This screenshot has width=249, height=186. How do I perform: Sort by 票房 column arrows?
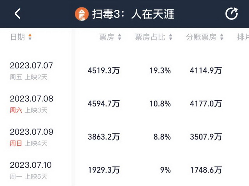(x=119, y=37)
